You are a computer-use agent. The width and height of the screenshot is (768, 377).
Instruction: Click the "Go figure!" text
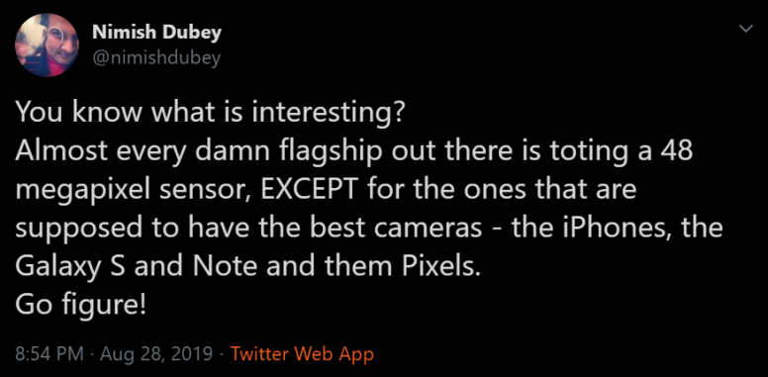pos(81,305)
